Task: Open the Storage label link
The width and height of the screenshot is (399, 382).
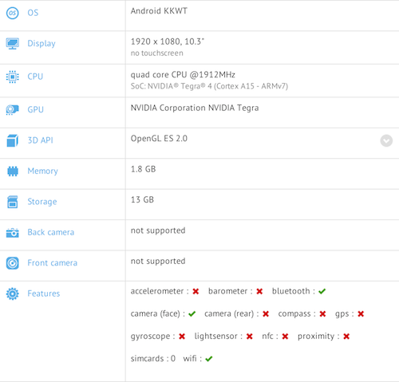Action: point(42,202)
